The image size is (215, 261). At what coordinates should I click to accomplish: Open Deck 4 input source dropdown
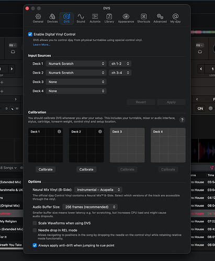(76, 91)
